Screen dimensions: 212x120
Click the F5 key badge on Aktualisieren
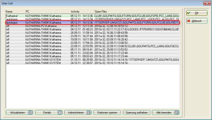click(x=30, y=113)
